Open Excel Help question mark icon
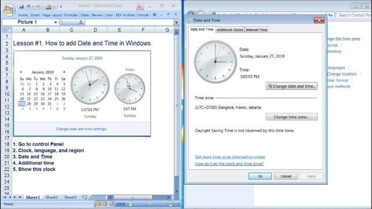Screen dimensions: 372x209 155,15
